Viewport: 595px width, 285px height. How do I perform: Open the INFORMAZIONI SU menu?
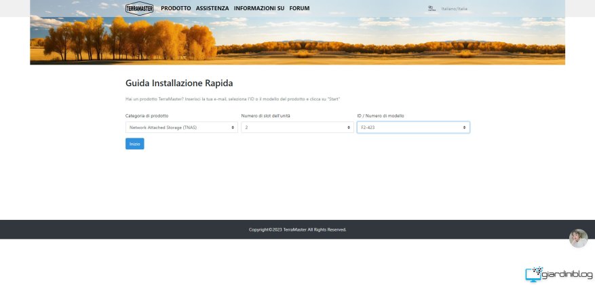(258, 8)
